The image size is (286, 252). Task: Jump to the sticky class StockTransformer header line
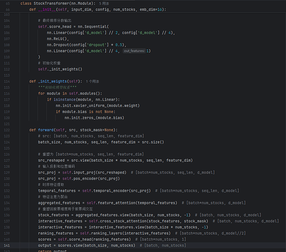[x=58, y=4]
